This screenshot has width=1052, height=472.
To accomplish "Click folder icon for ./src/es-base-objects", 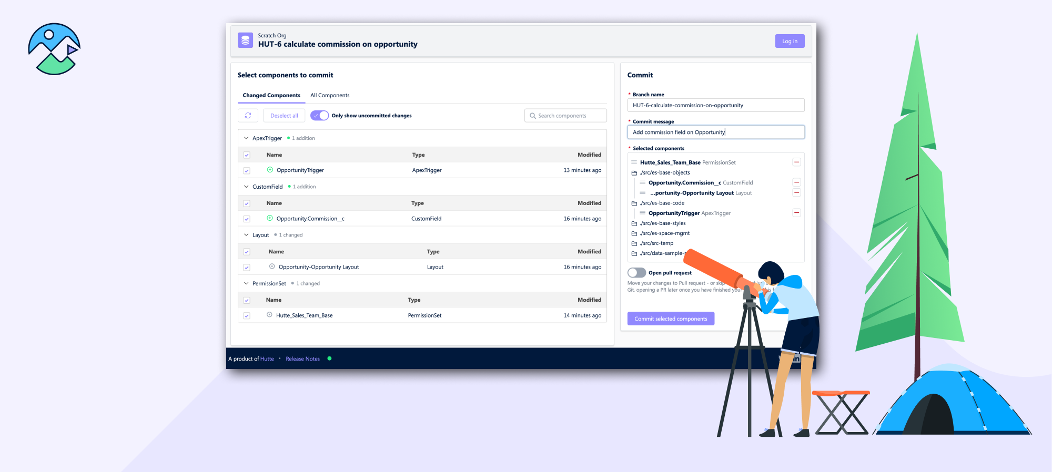I will [x=634, y=173].
